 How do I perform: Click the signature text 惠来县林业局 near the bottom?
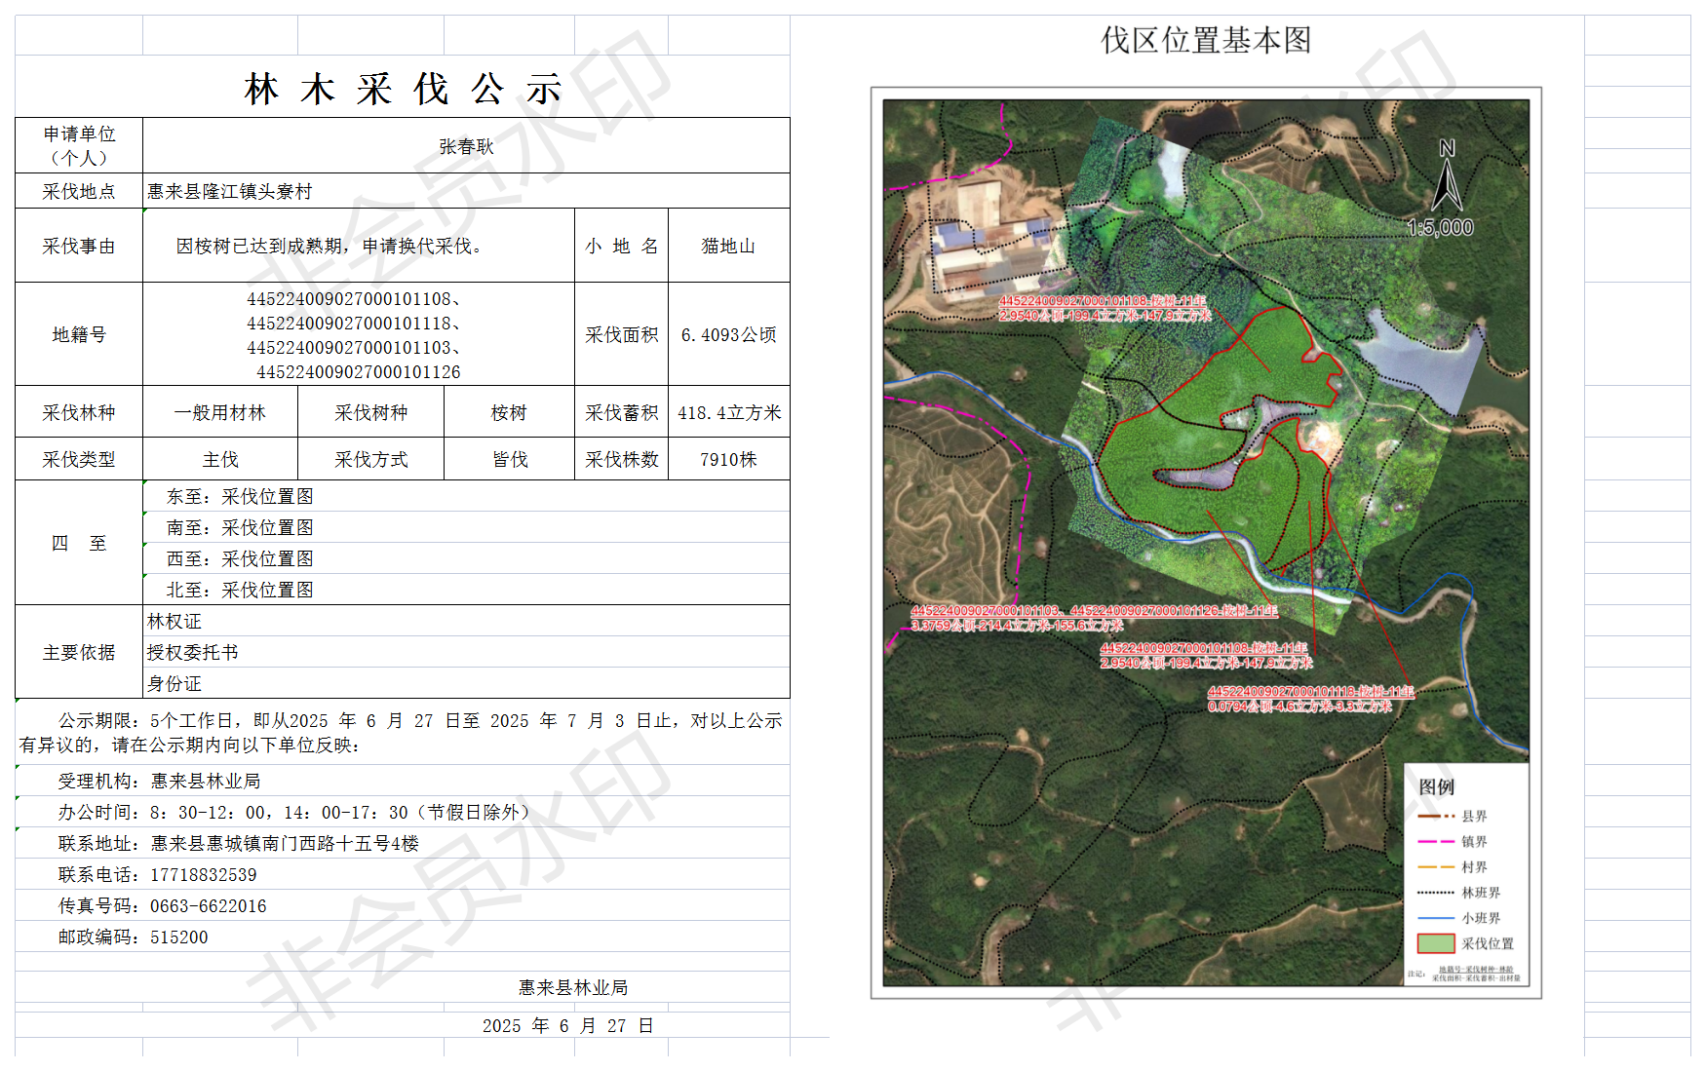click(x=573, y=987)
